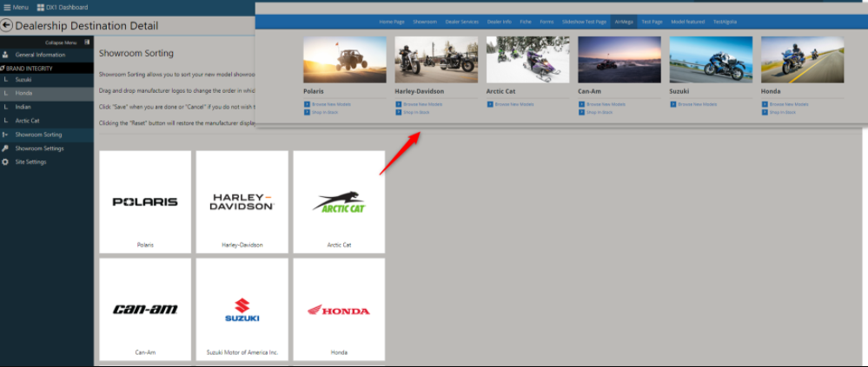Click Honda Browse New Models link text

click(789, 104)
